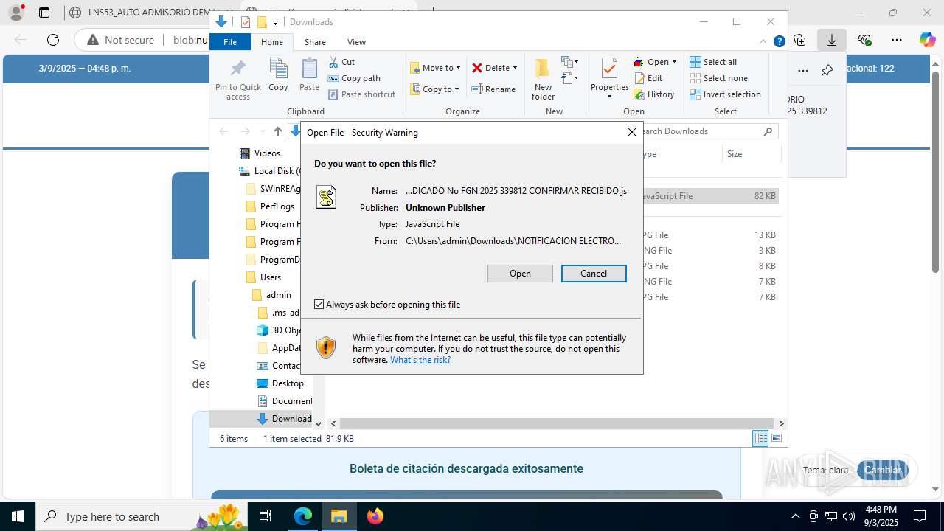The height and width of the screenshot is (531, 944).
Task: Switch to Large icons view in status bar
Action: pos(776,439)
